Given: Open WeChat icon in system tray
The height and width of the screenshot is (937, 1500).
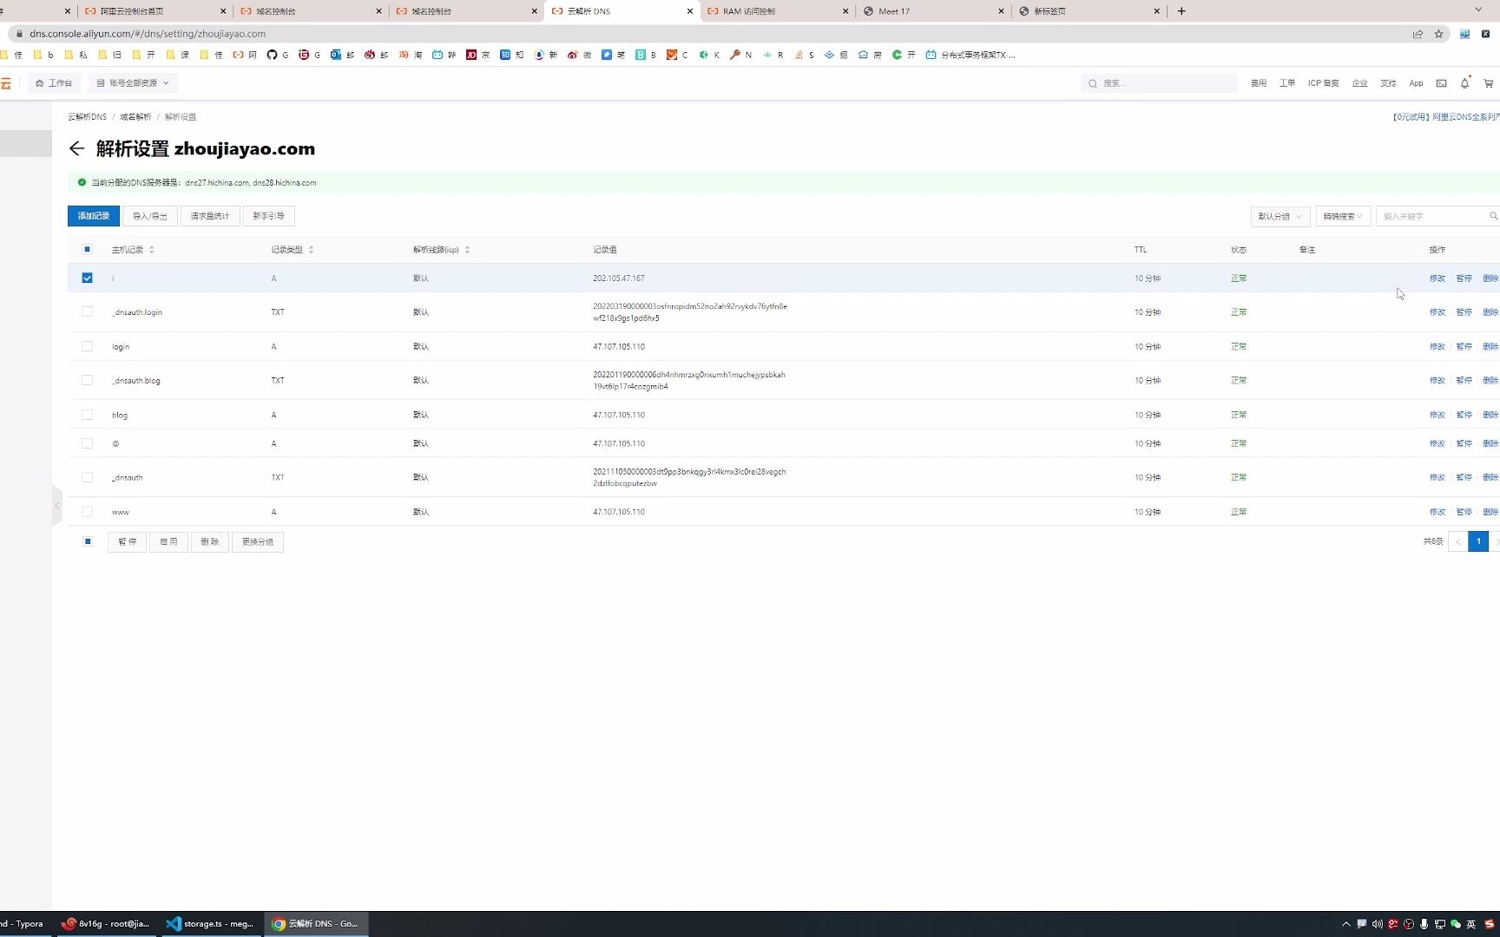Looking at the screenshot, I should (1456, 924).
